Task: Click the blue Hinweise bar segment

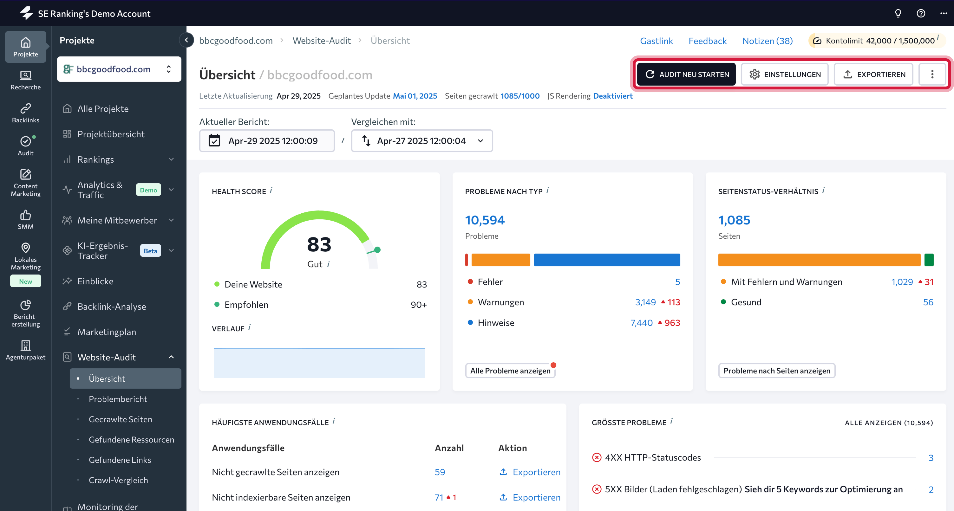Action: coord(607,260)
